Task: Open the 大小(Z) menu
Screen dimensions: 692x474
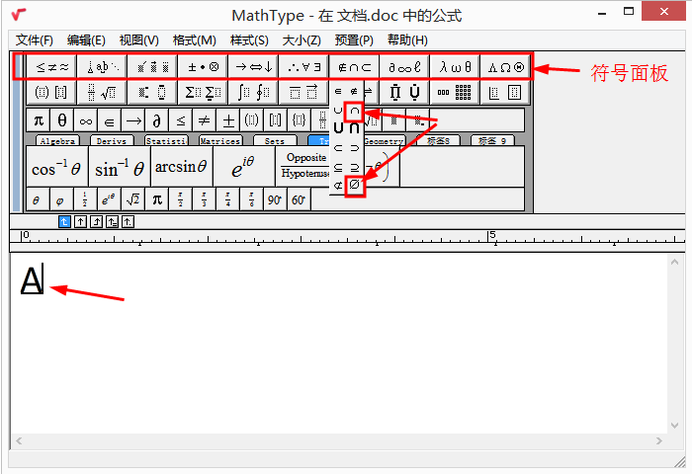Action: pos(302,40)
